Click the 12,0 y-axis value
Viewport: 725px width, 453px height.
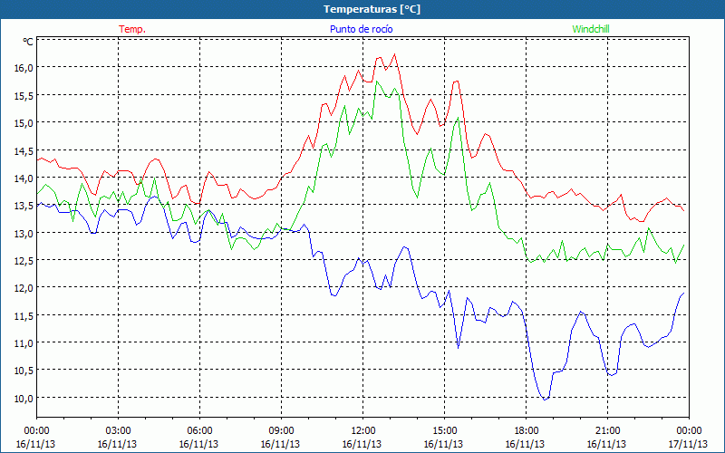coord(24,287)
